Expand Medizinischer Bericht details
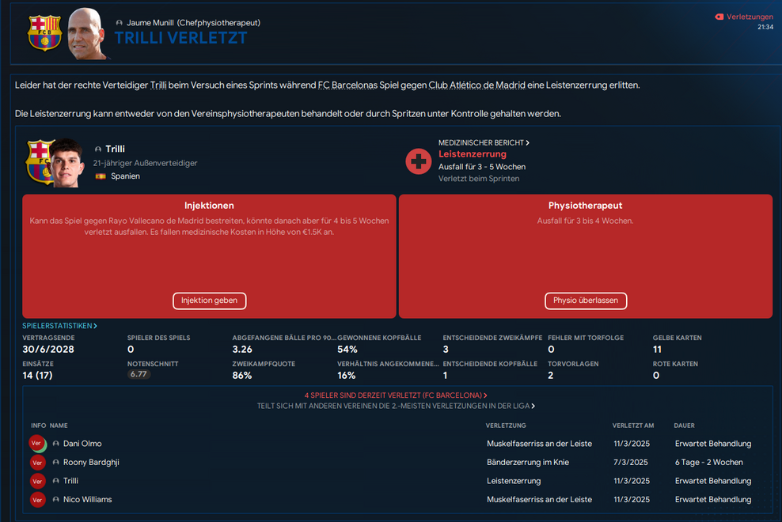Image resolution: width=782 pixels, height=522 pixels. click(484, 142)
